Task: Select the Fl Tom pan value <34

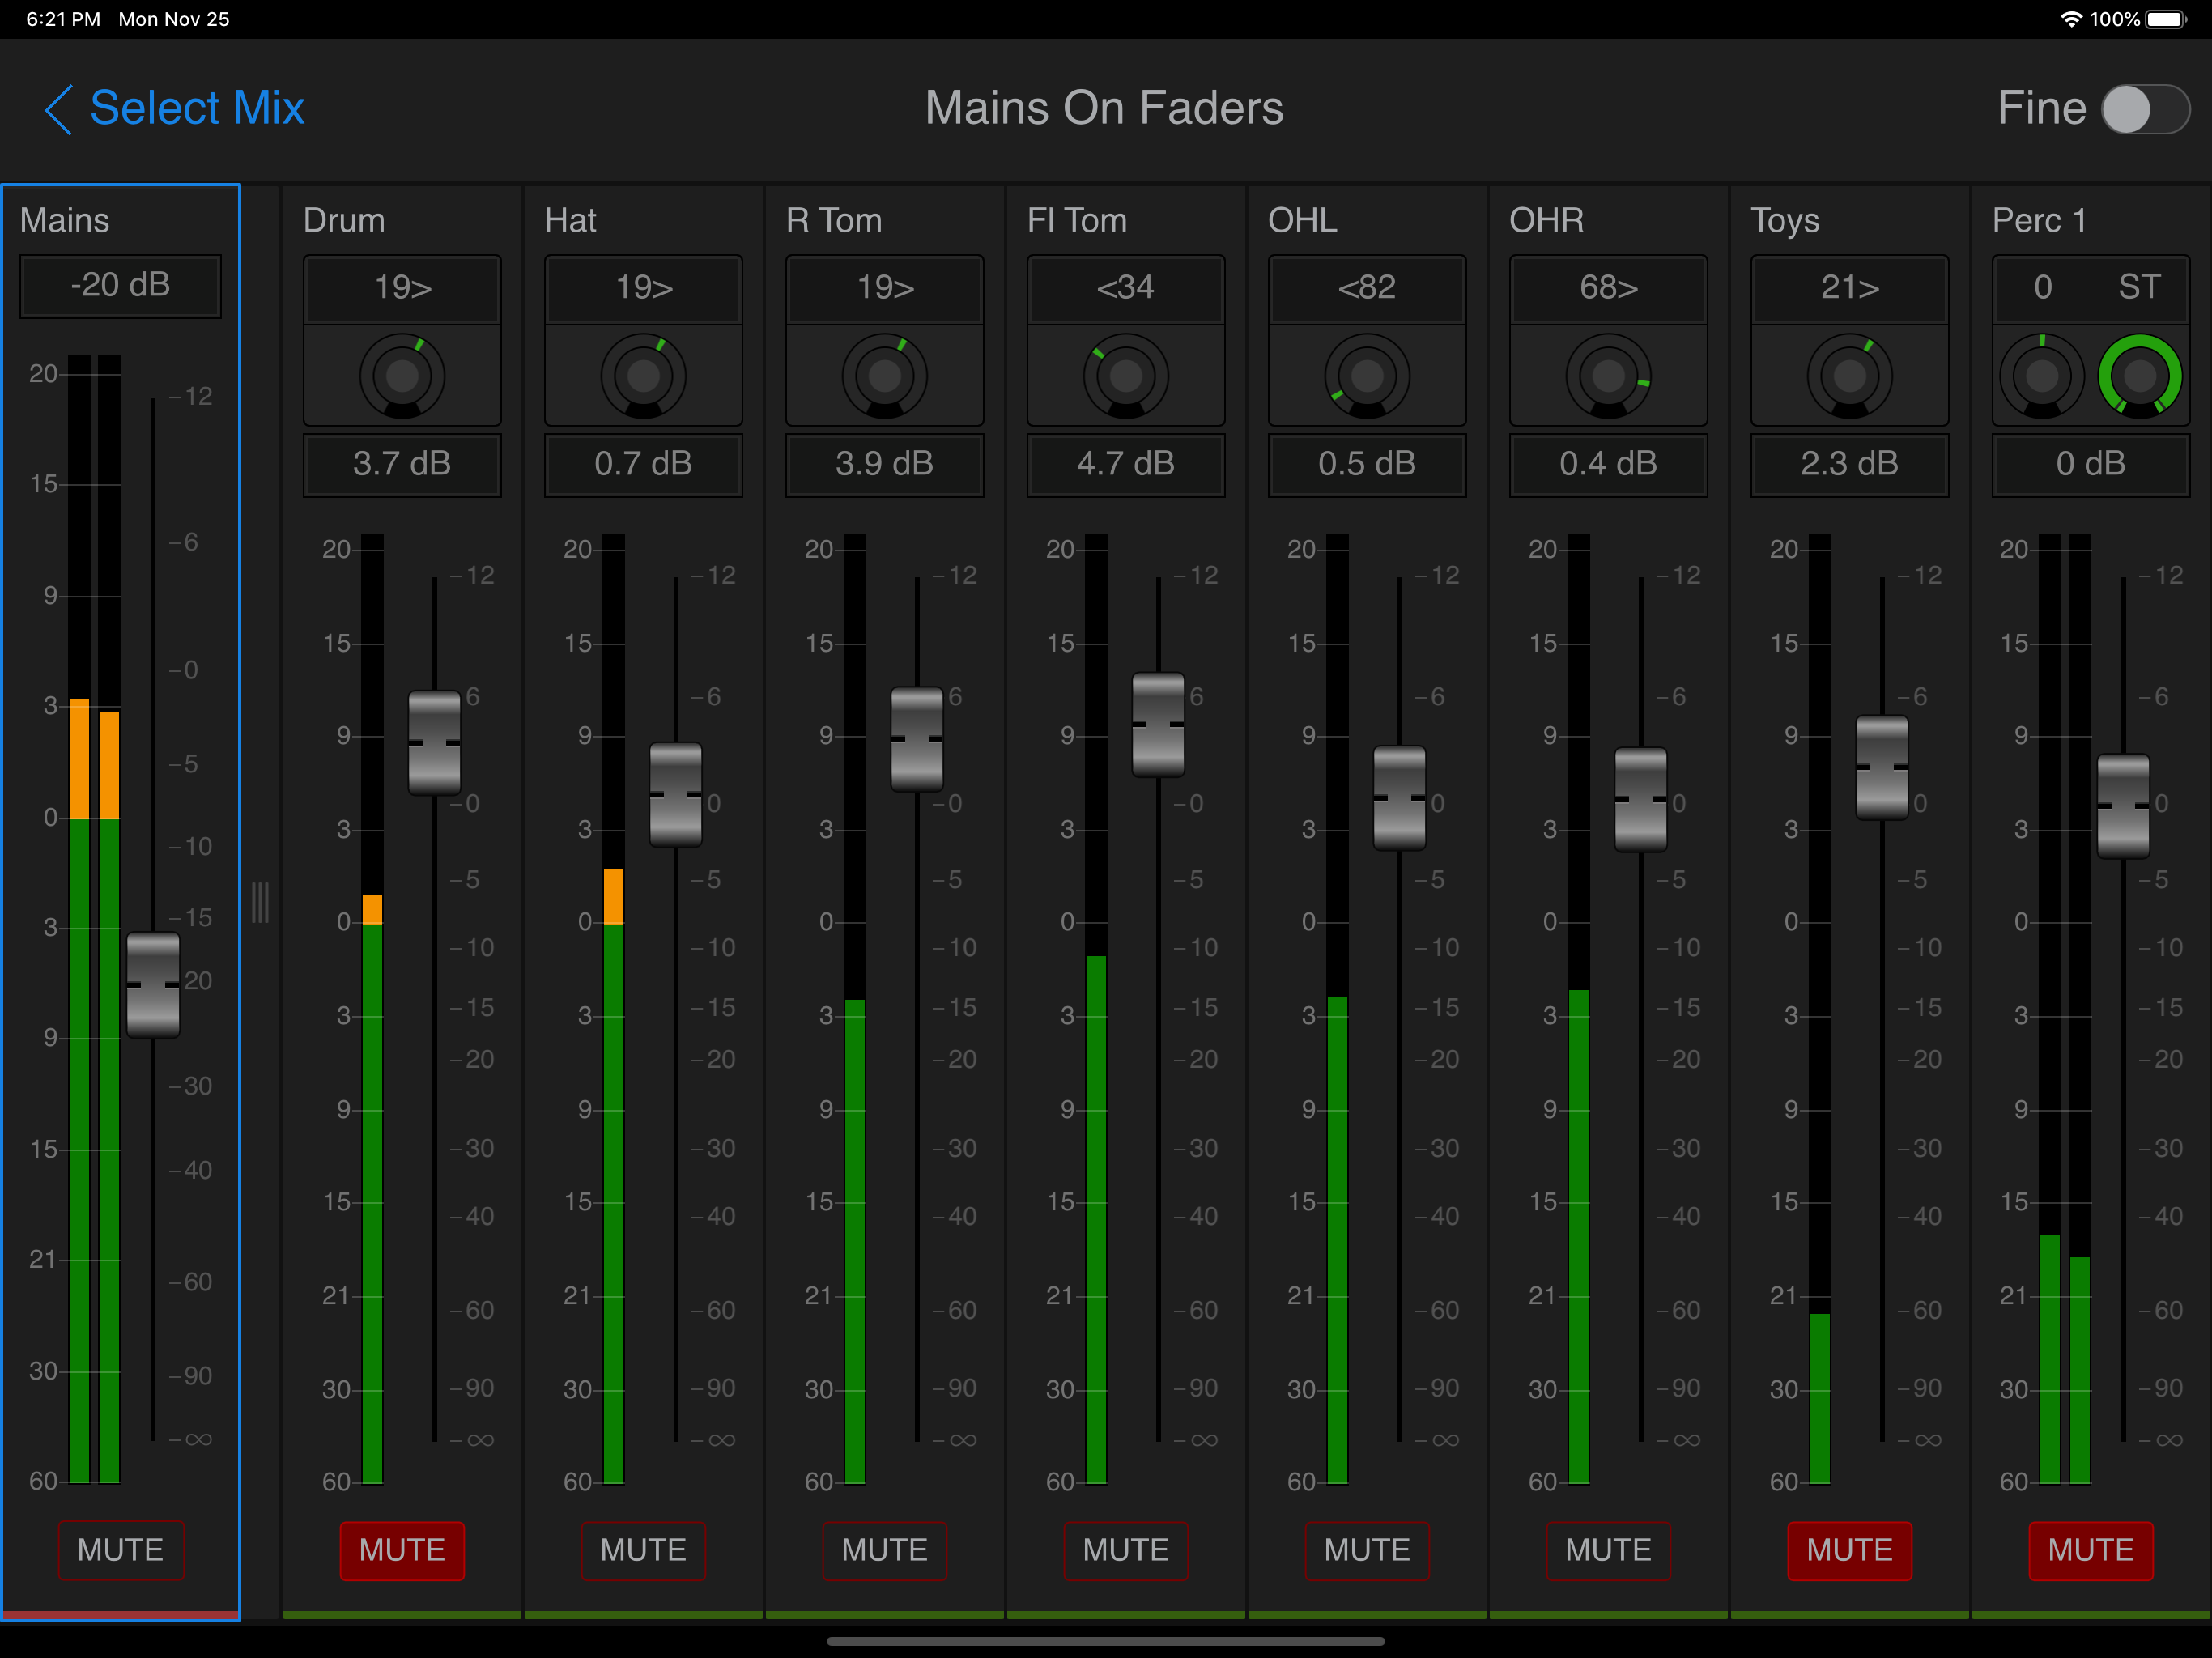Action: coord(1126,288)
